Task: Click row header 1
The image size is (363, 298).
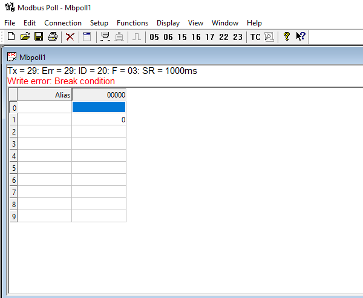Action: point(13,119)
